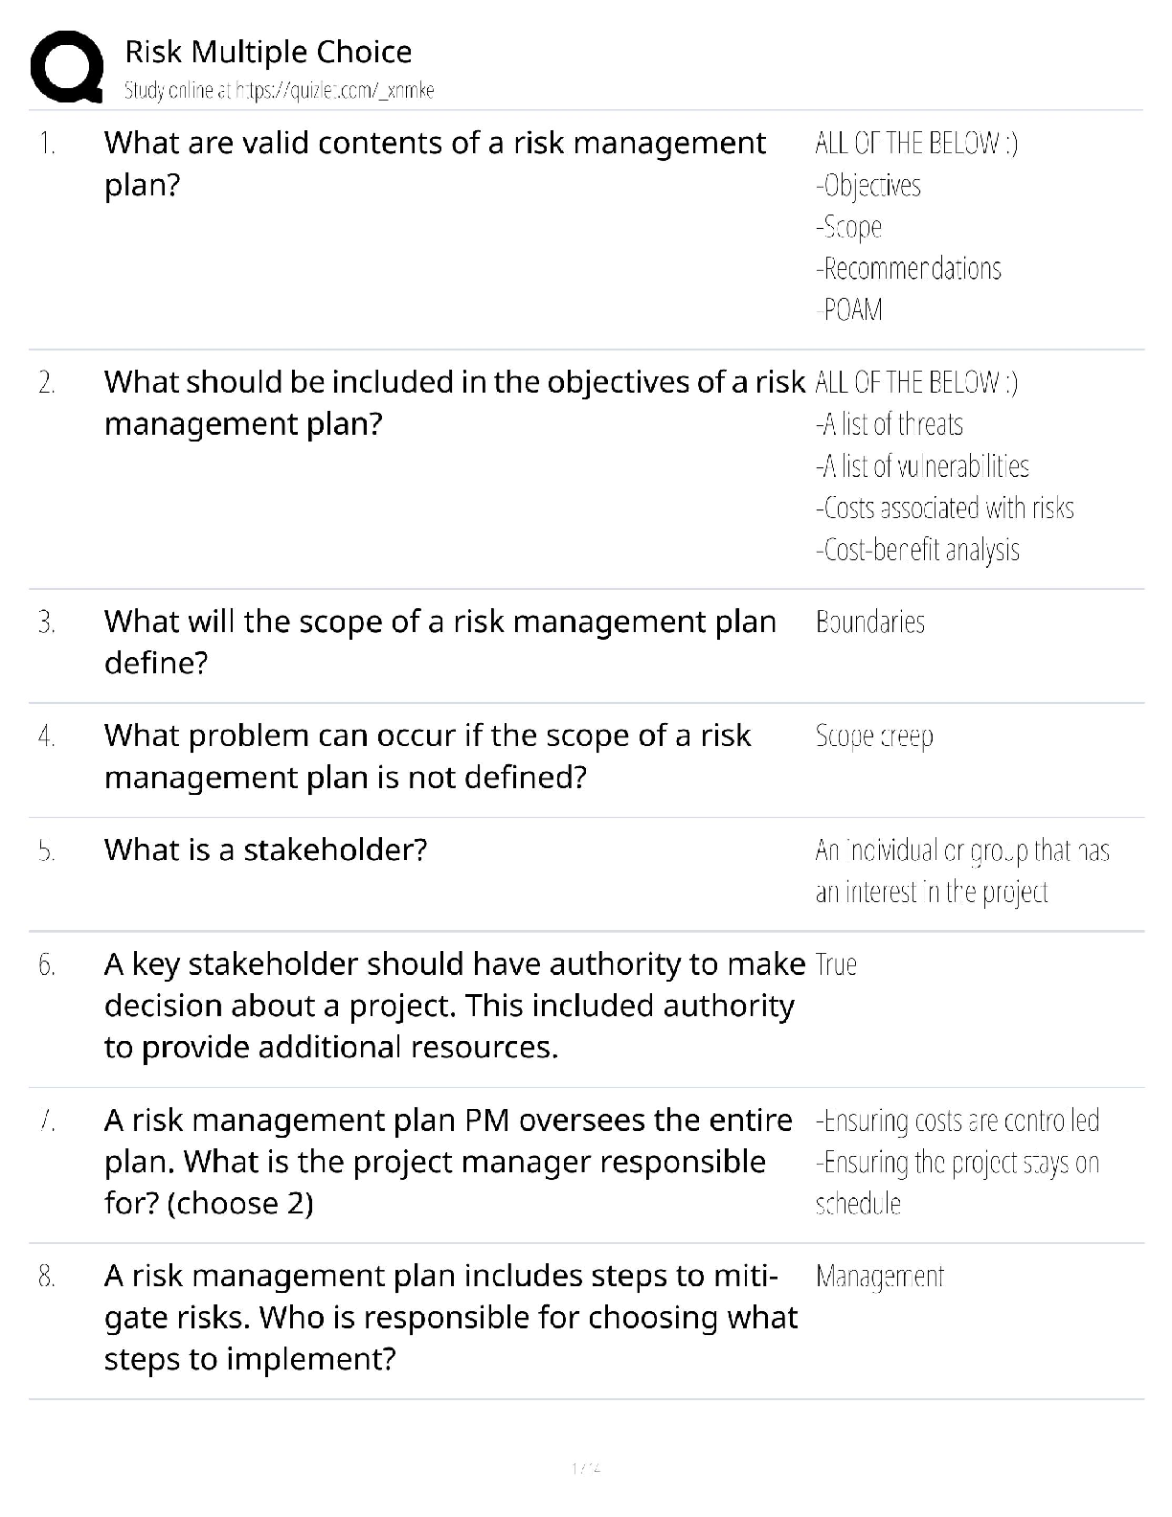Click the 'True' answer for question 6
Viewport: 1172px width, 1517px height.
pos(836,964)
